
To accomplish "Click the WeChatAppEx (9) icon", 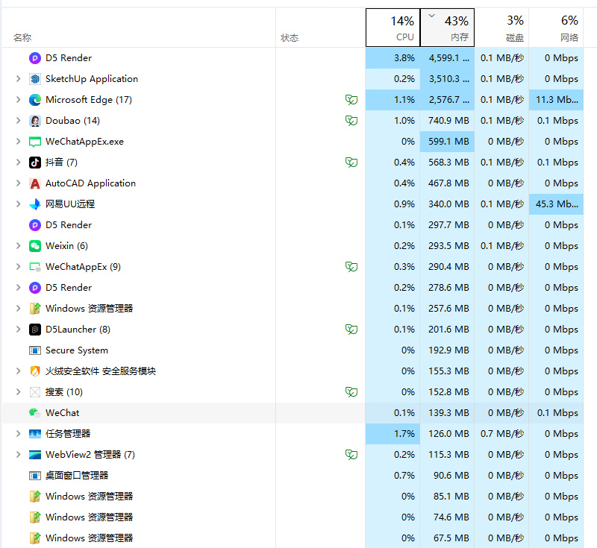I will (34, 267).
